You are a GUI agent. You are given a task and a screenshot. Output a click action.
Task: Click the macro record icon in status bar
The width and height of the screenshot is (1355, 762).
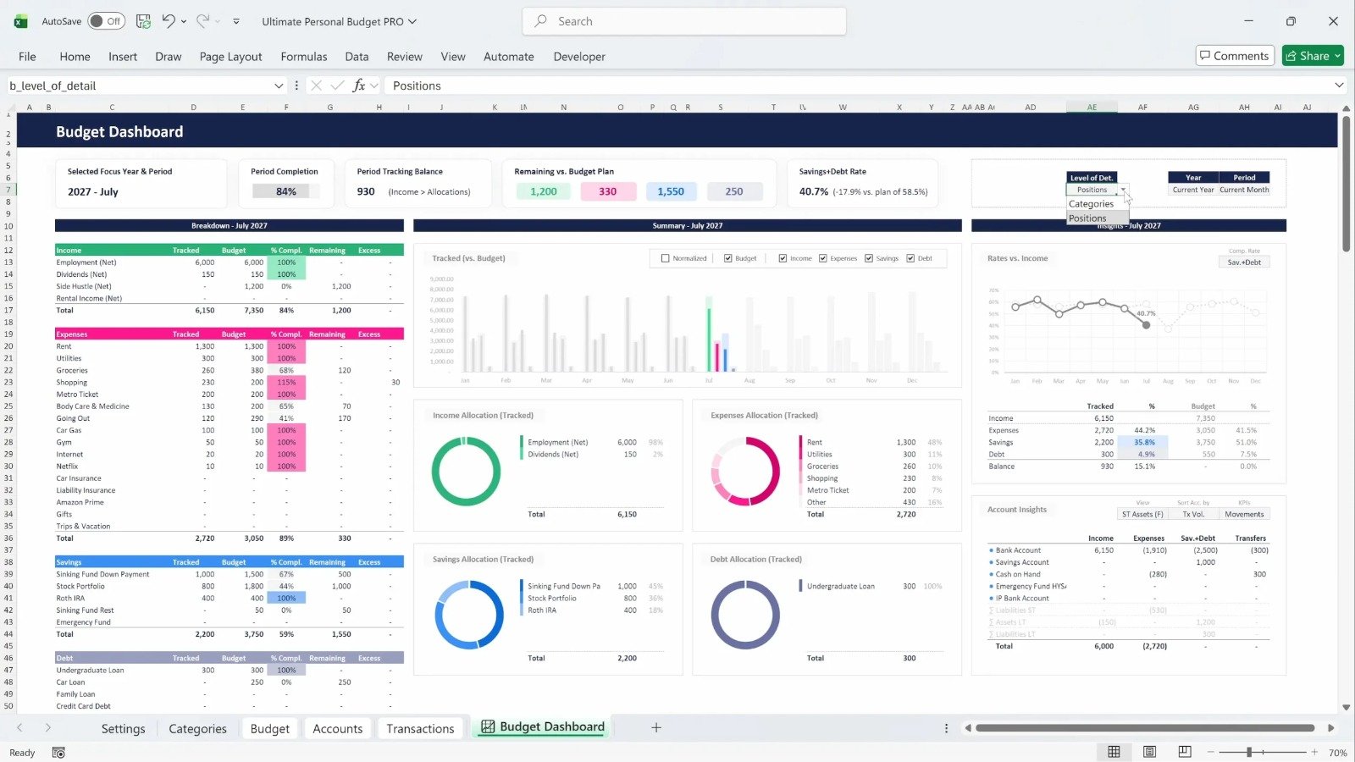click(58, 753)
